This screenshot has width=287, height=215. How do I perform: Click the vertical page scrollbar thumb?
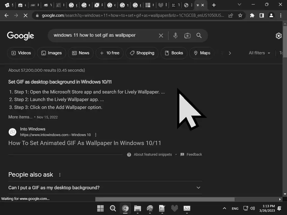(285, 42)
